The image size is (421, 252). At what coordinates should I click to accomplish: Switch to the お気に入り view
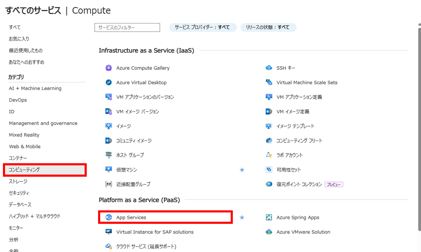pyautogui.click(x=19, y=39)
